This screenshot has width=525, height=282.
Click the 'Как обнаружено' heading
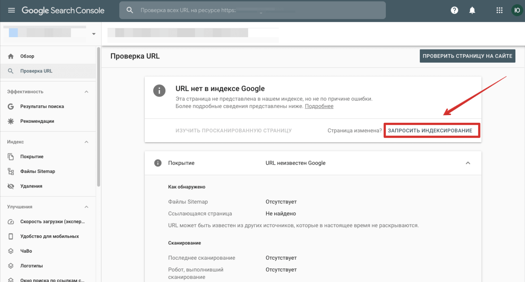point(187,187)
